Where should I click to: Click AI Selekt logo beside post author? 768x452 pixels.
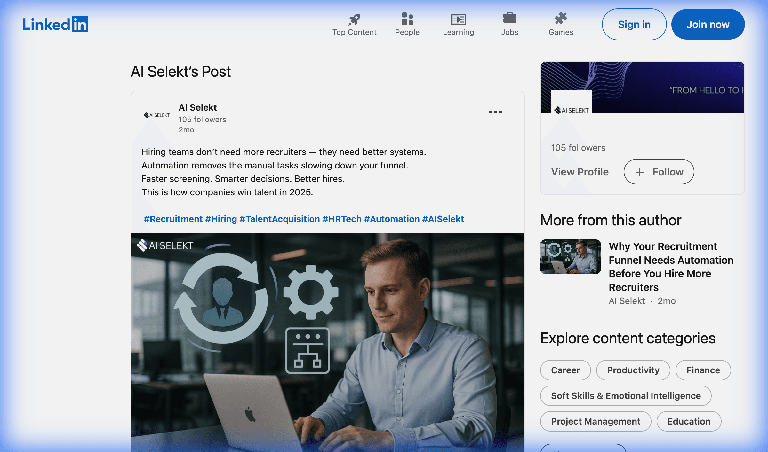point(157,115)
